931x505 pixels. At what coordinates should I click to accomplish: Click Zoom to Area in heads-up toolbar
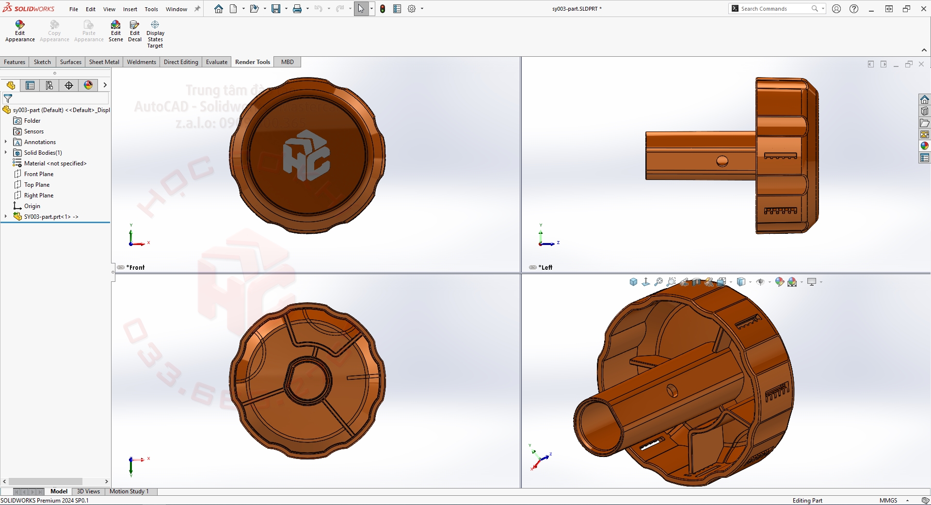click(x=671, y=282)
